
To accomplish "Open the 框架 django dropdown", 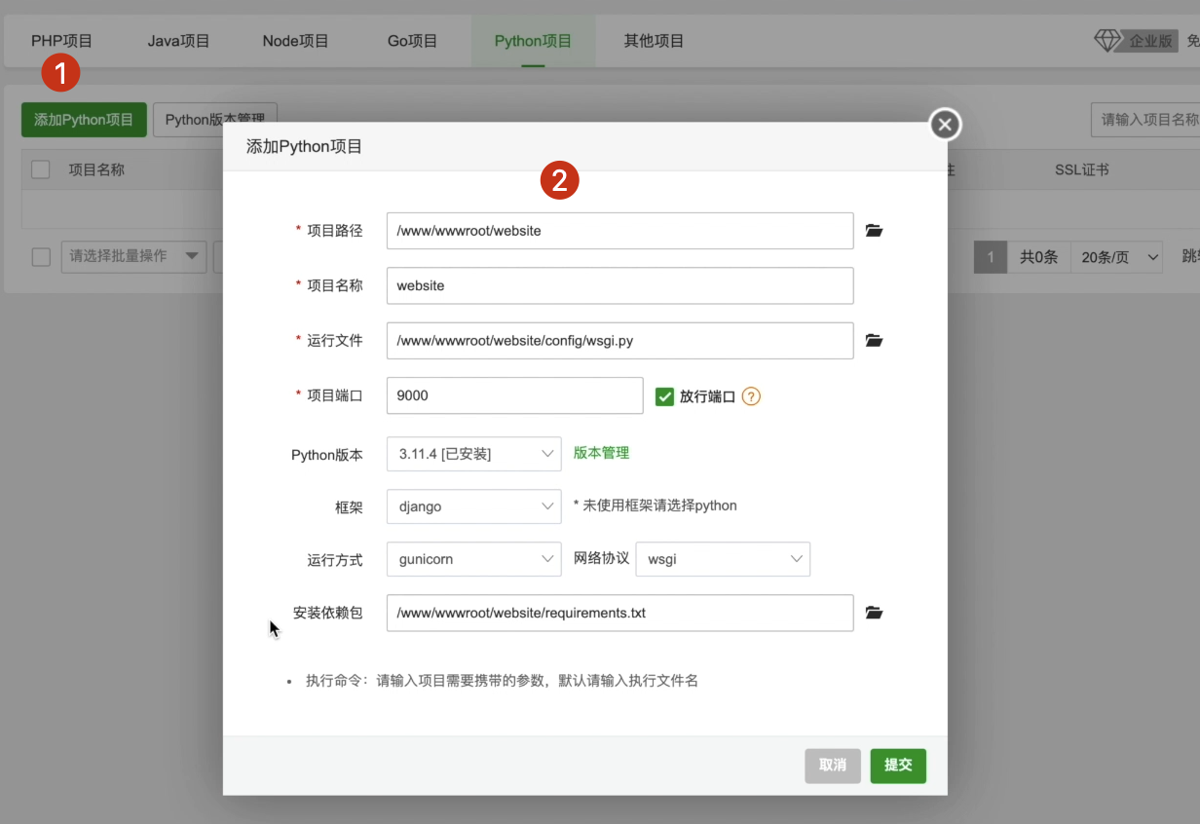I will 474,506.
